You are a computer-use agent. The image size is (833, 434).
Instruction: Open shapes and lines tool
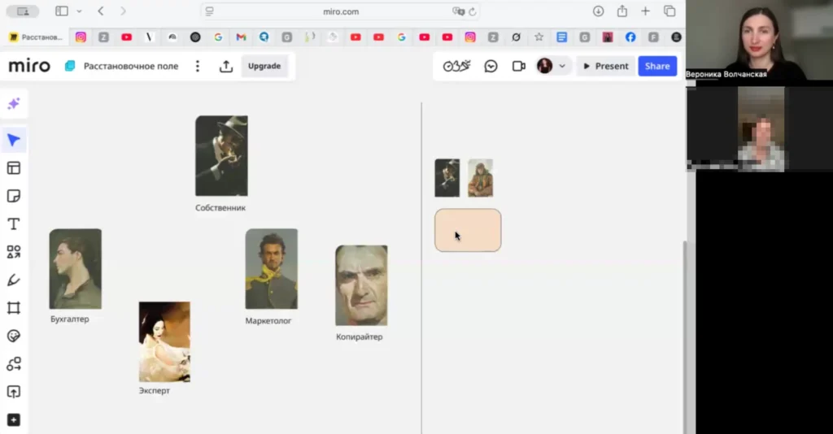[14, 252]
